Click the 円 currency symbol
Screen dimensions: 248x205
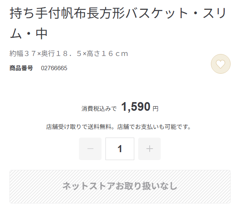156,109
